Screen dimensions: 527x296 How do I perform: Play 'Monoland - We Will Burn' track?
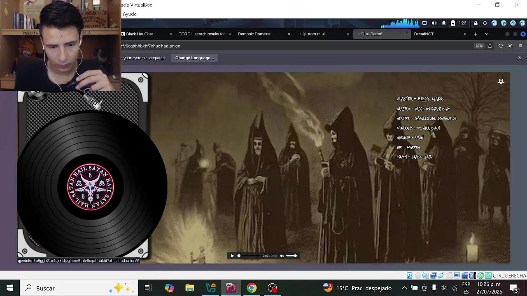click(418, 128)
